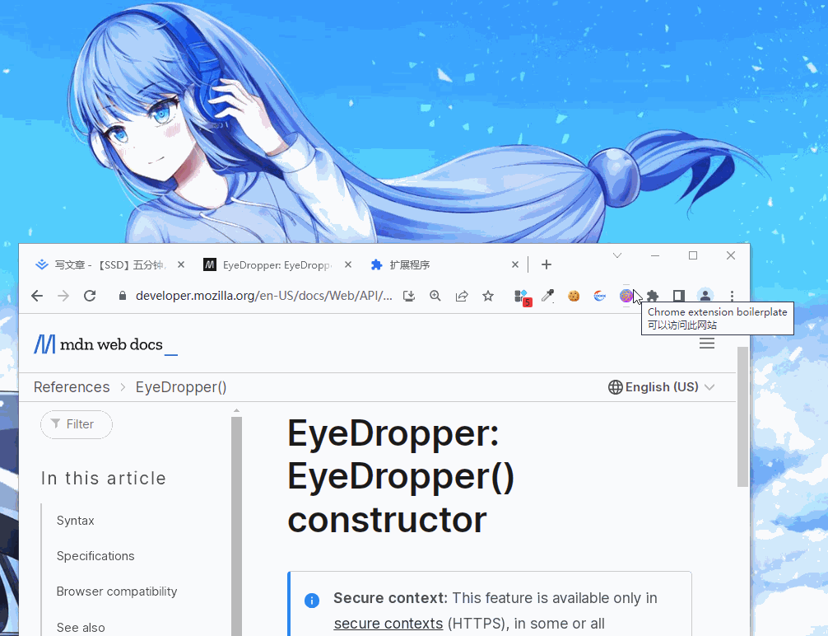
Task: Click the main page vertical scrollbar
Action: (x=742, y=417)
